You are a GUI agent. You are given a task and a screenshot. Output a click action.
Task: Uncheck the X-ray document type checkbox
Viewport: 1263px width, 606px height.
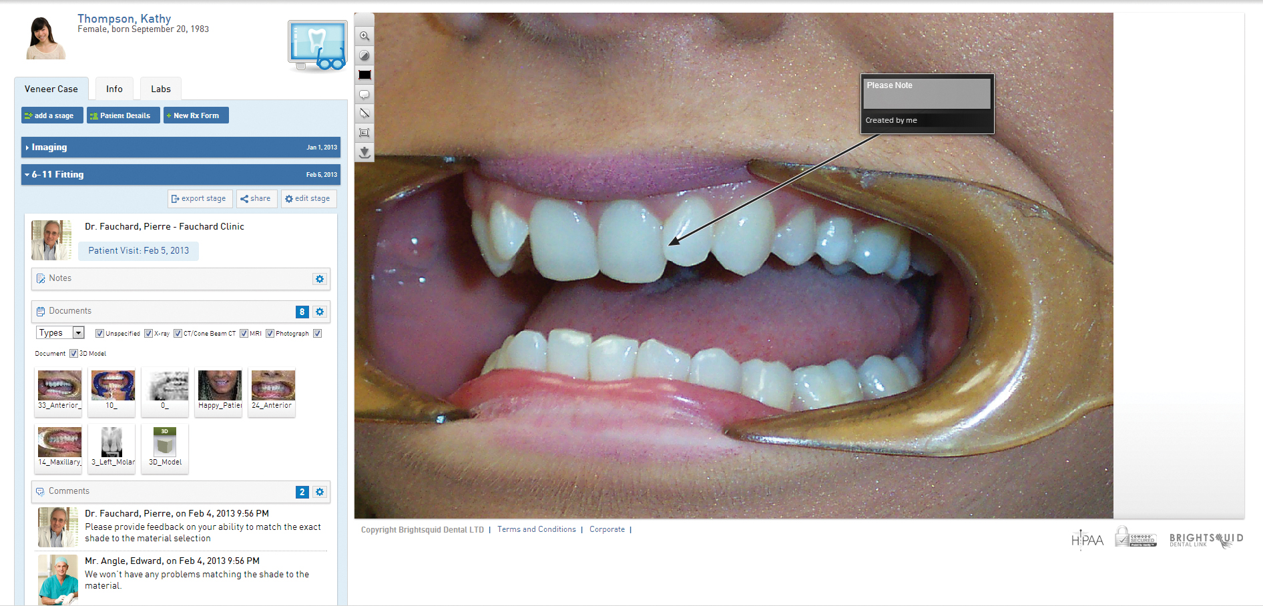click(148, 334)
